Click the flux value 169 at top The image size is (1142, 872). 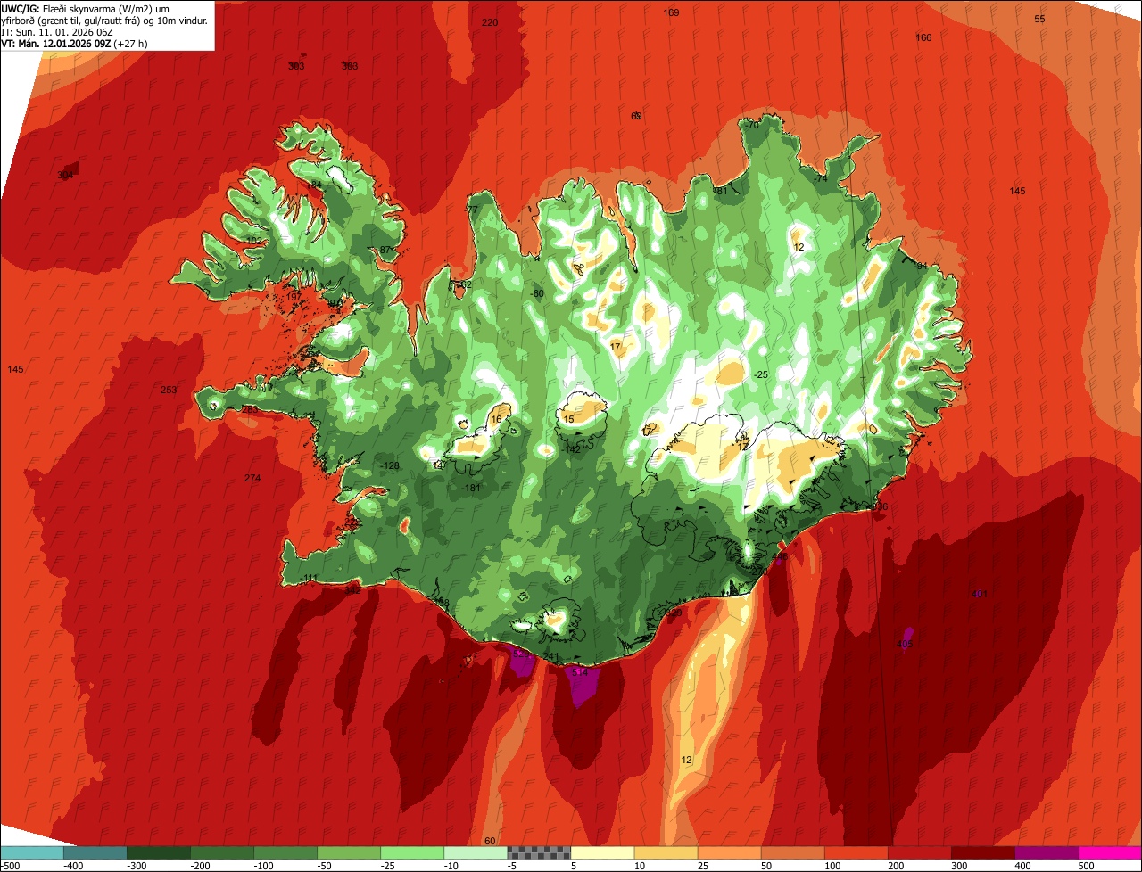click(671, 12)
